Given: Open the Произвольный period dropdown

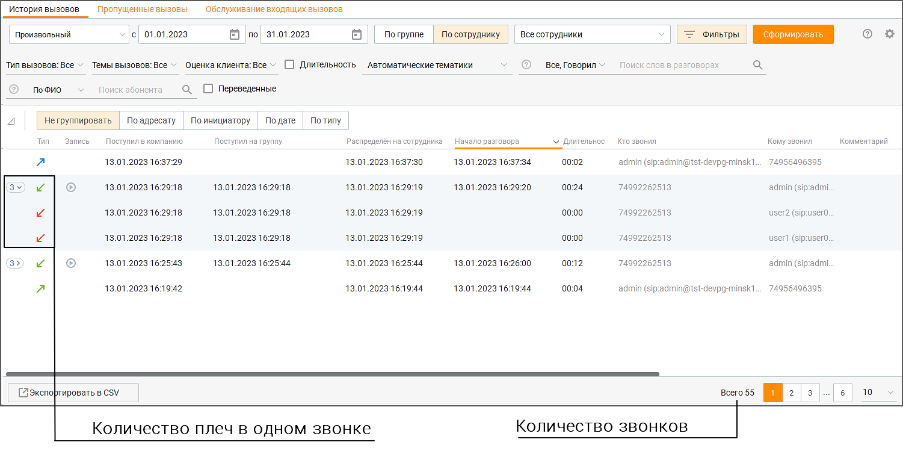Looking at the screenshot, I should click(69, 34).
